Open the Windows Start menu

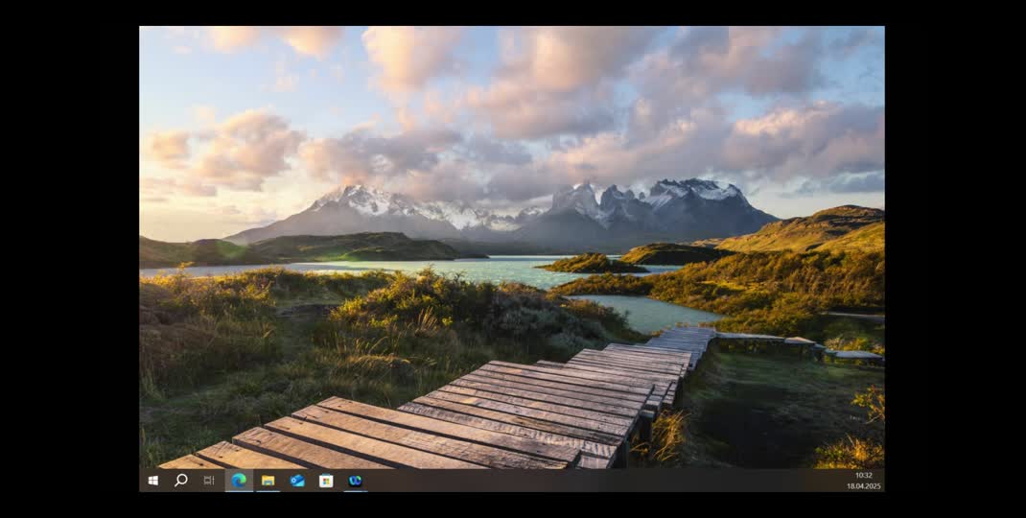point(152,481)
